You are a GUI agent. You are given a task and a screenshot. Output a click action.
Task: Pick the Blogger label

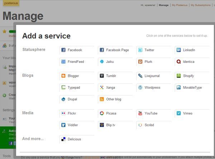click(73, 76)
